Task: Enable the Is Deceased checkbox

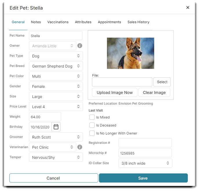Action: coord(92,125)
